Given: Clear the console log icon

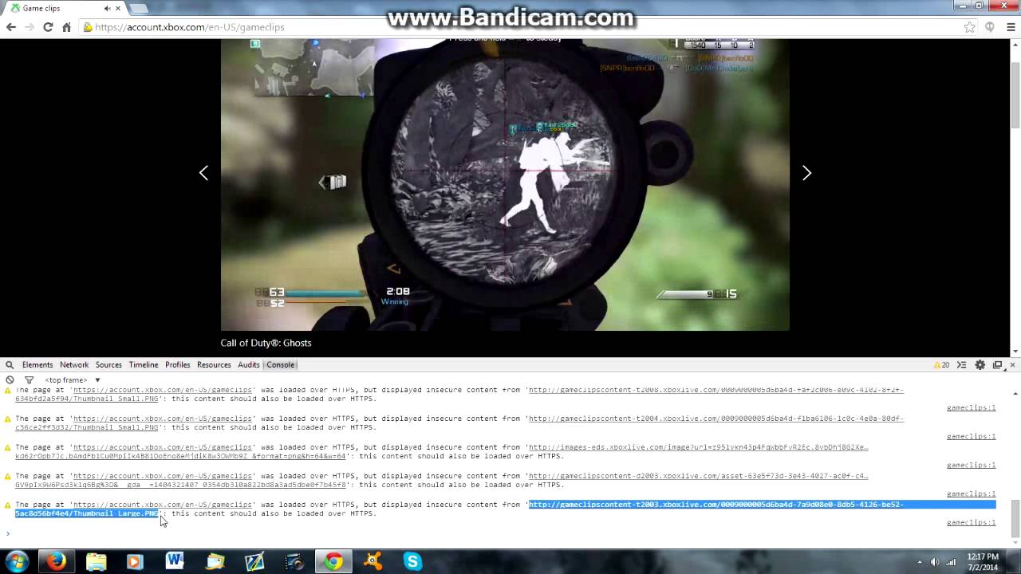Looking at the screenshot, I should 10,380.
